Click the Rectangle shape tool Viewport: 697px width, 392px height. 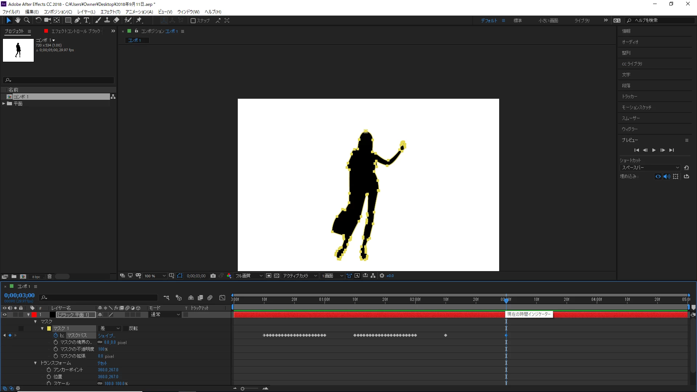[x=68, y=20]
